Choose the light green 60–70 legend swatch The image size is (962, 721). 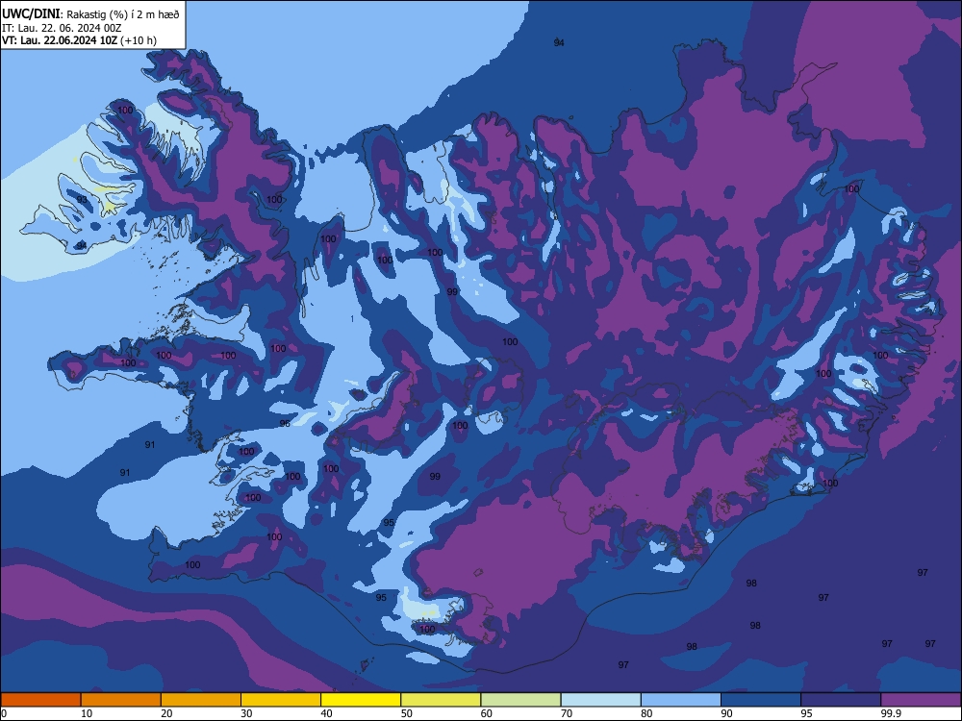(x=520, y=700)
